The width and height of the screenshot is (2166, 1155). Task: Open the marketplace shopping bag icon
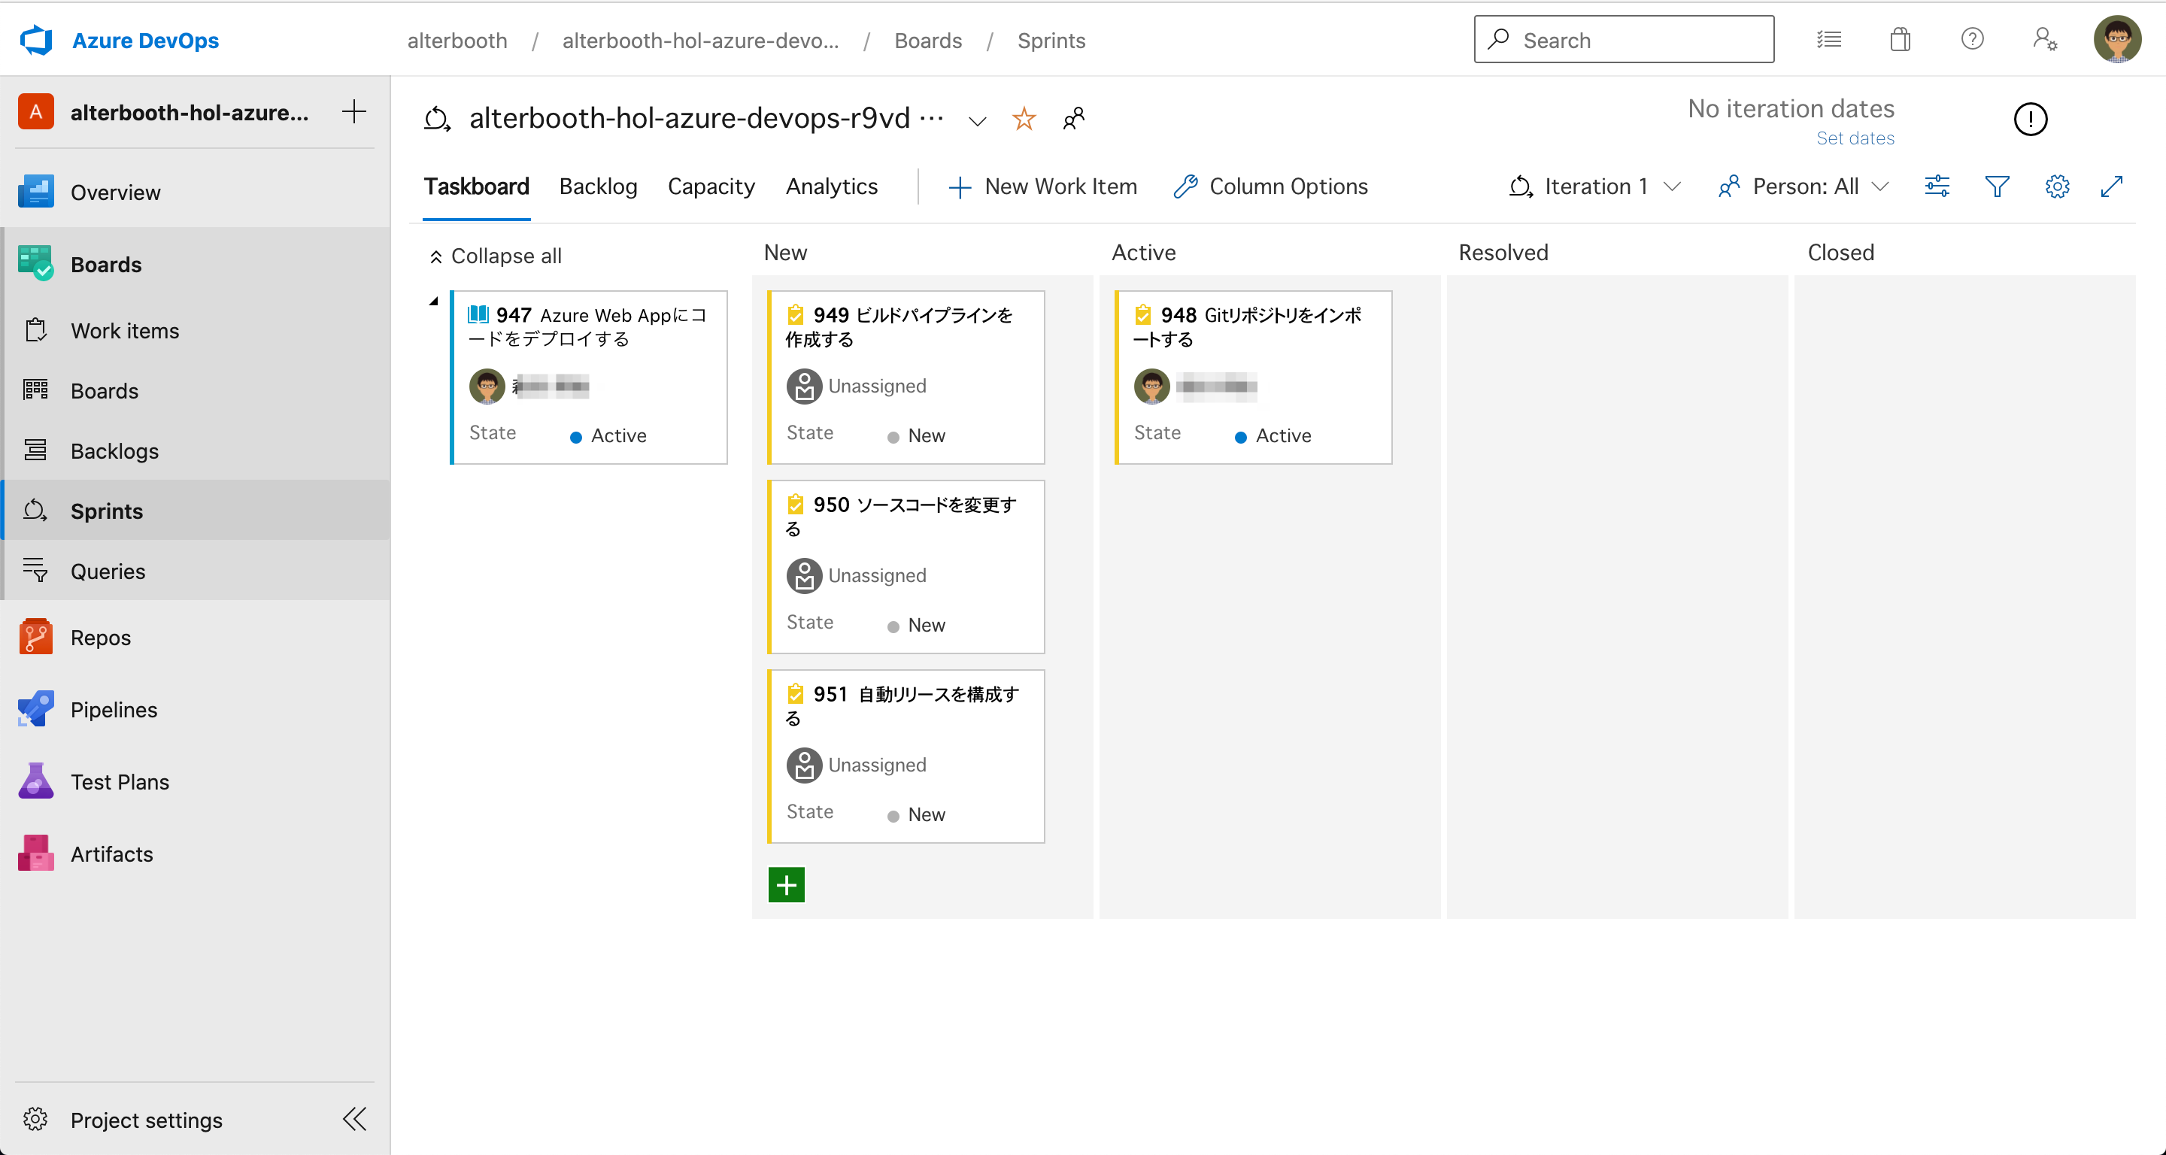pos(1900,40)
